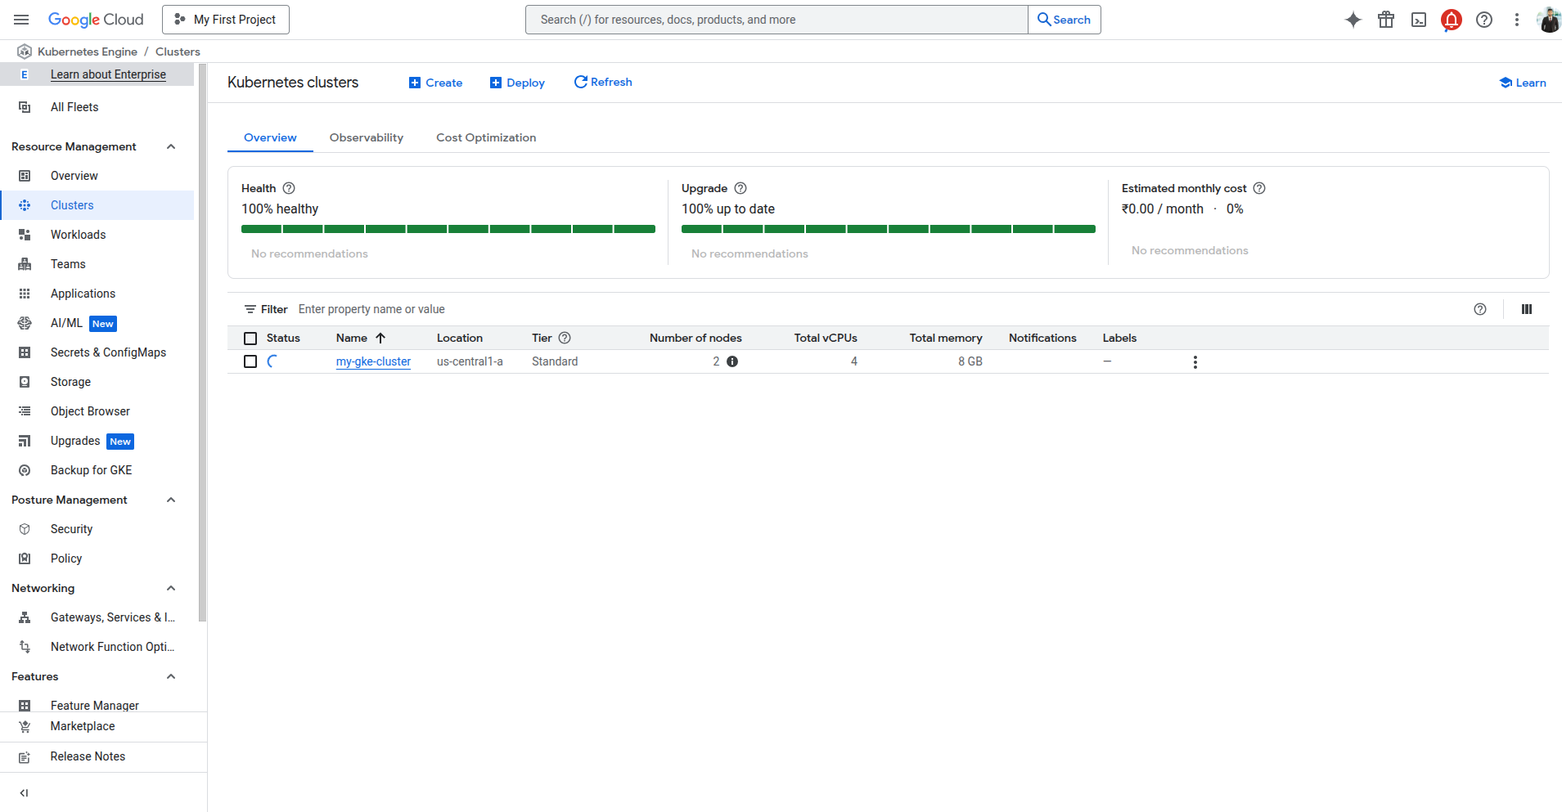Focus the Filter property input field

880,309
